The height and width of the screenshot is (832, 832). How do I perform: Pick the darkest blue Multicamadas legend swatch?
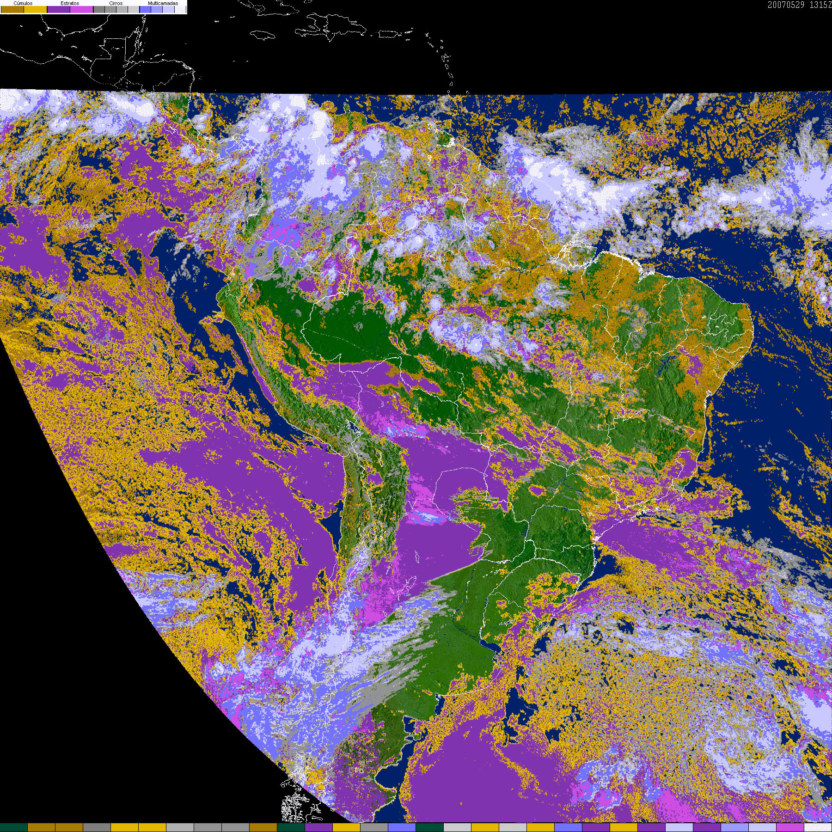[x=145, y=10]
